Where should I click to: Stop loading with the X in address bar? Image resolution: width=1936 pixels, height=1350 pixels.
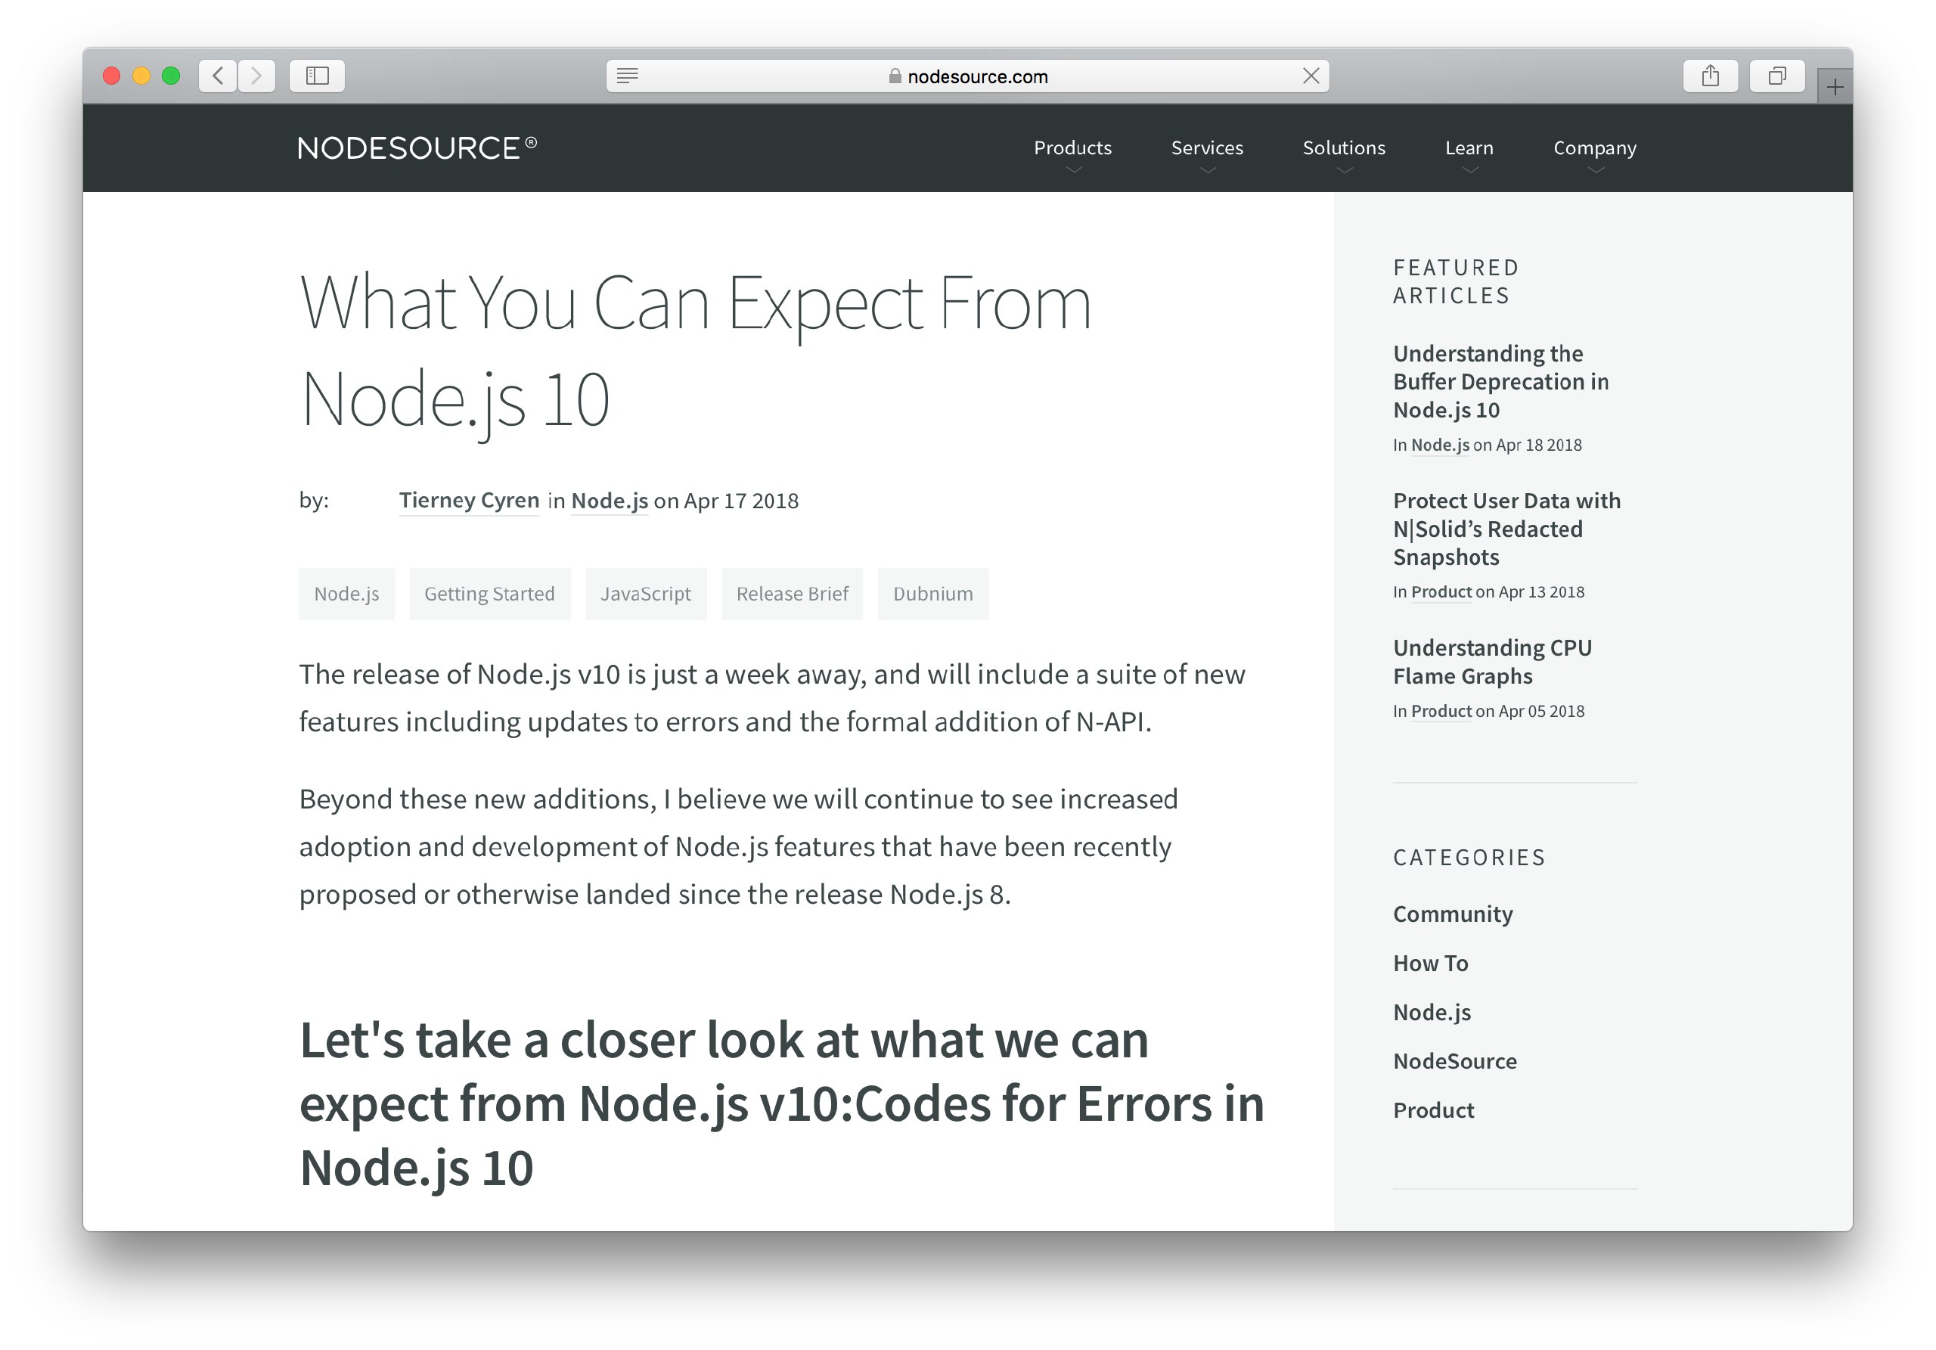pos(1311,76)
